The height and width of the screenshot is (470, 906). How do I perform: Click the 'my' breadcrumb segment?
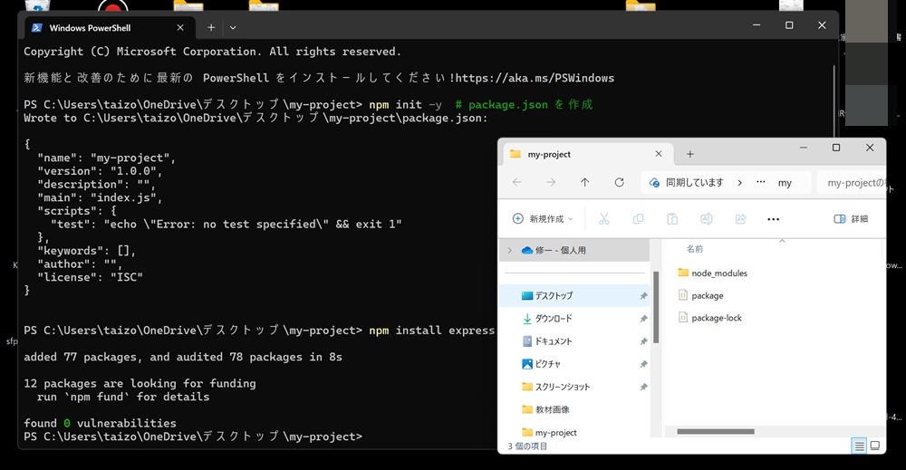(785, 183)
